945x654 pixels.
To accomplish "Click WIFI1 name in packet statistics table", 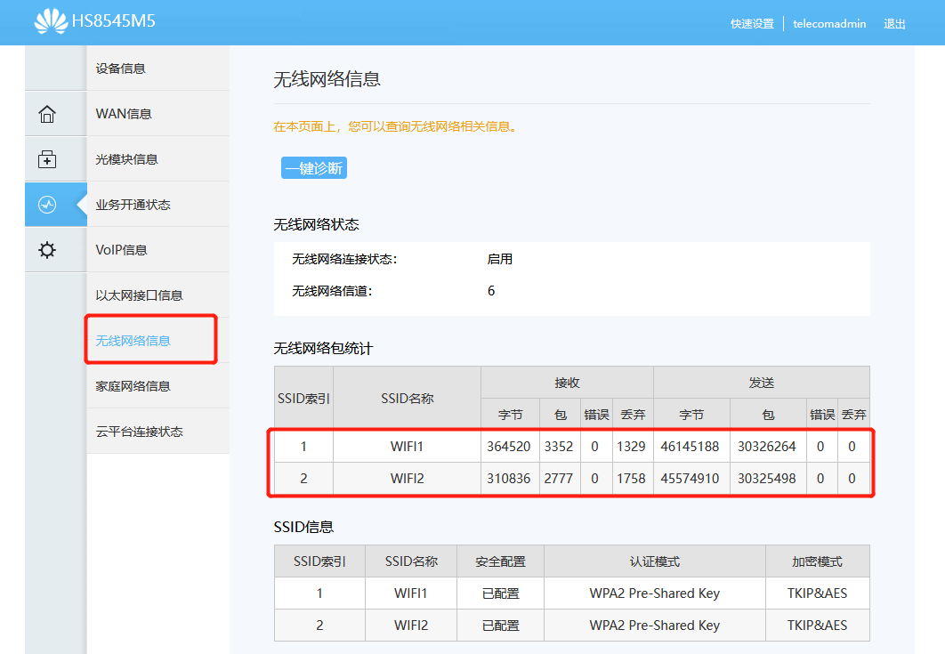I will click(407, 447).
